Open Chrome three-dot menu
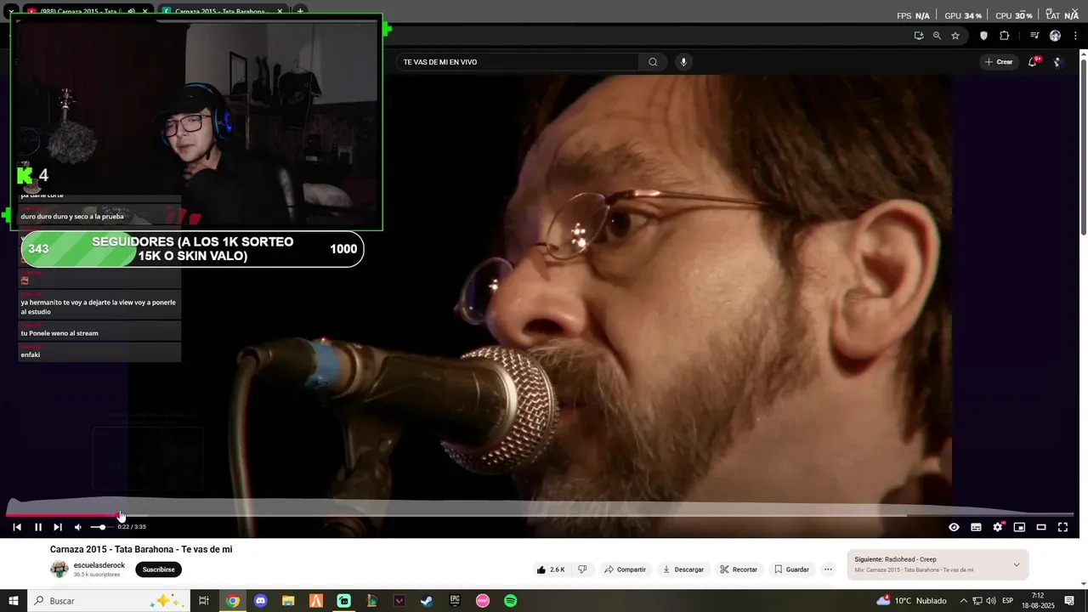 [1076, 36]
